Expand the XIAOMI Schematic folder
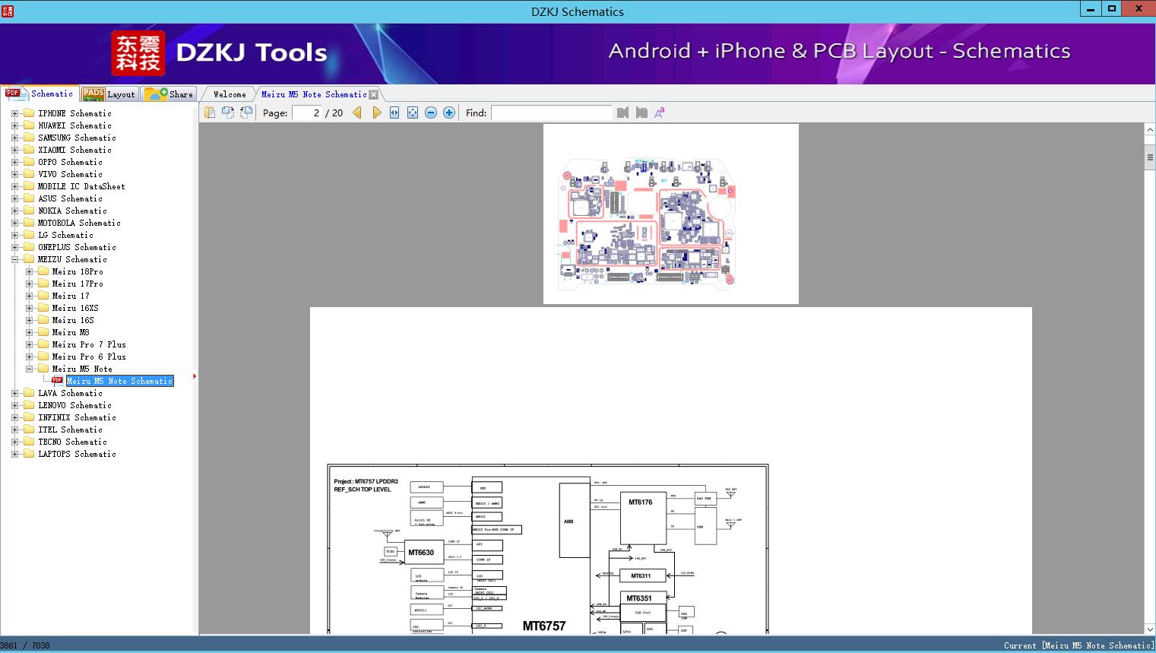The width and height of the screenshot is (1156, 653). (x=14, y=150)
